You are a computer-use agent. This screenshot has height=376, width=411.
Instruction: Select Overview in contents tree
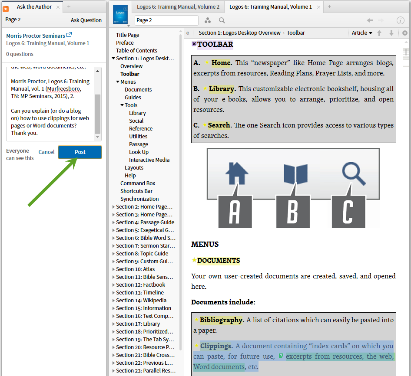point(131,66)
